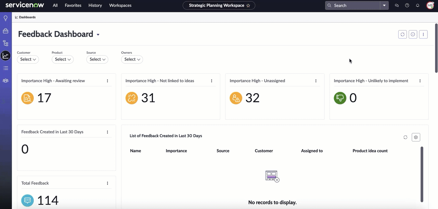Open the search scope dropdown arrow
438x209 pixels.
click(x=384, y=5)
